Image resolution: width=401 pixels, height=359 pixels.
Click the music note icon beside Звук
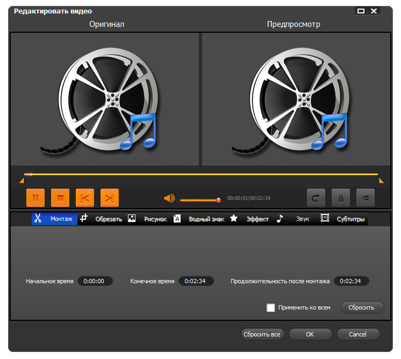coord(280,218)
